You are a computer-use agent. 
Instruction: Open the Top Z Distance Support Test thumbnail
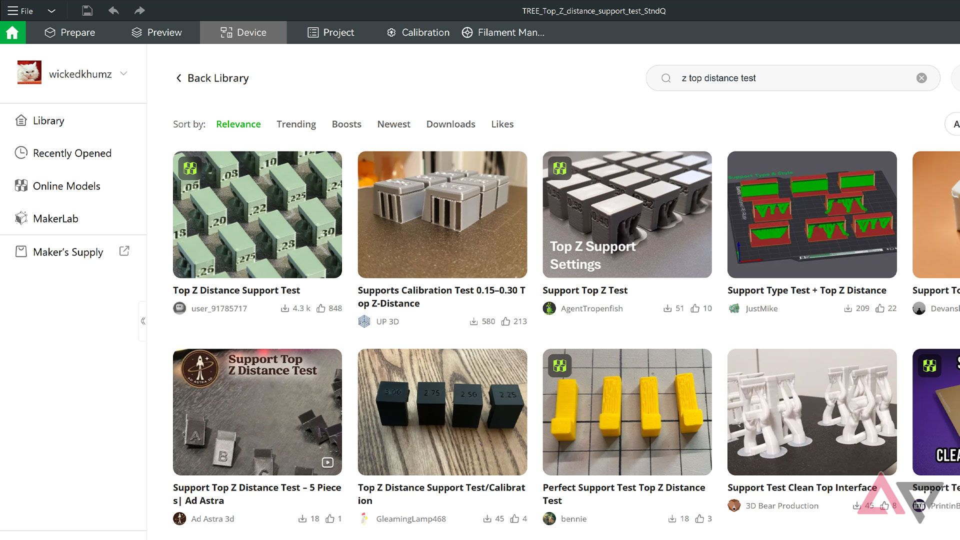(x=257, y=214)
